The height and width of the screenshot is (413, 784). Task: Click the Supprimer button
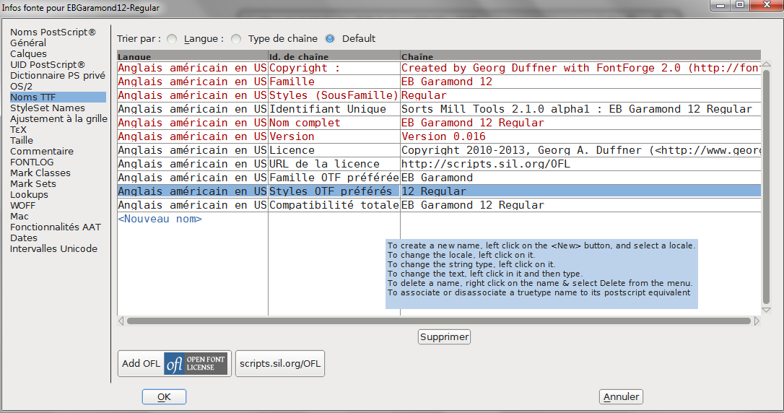(x=444, y=337)
